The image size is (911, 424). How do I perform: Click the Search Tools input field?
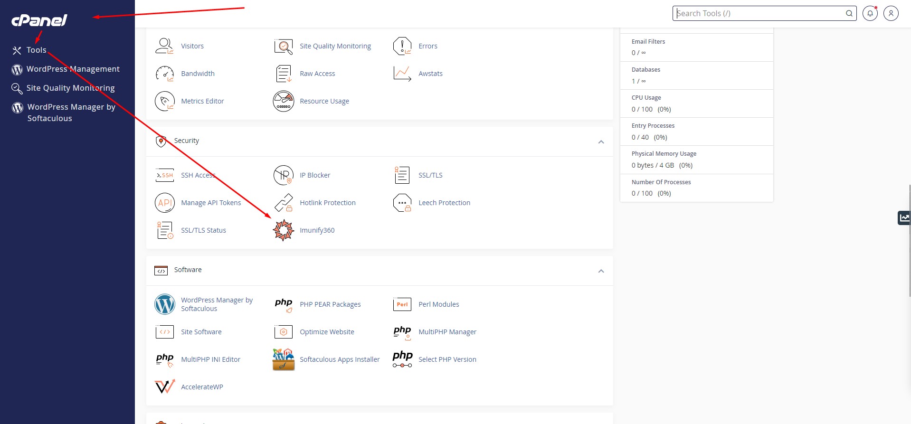759,13
